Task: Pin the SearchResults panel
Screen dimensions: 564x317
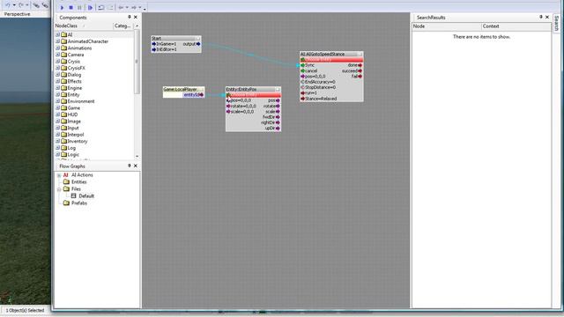Action: click(540, 17)
